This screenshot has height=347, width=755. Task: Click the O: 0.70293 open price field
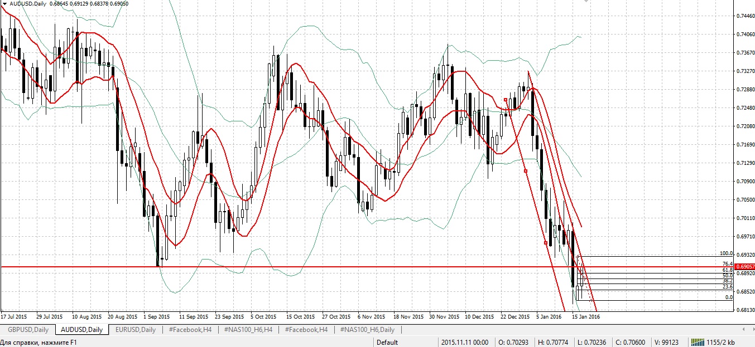513,342
